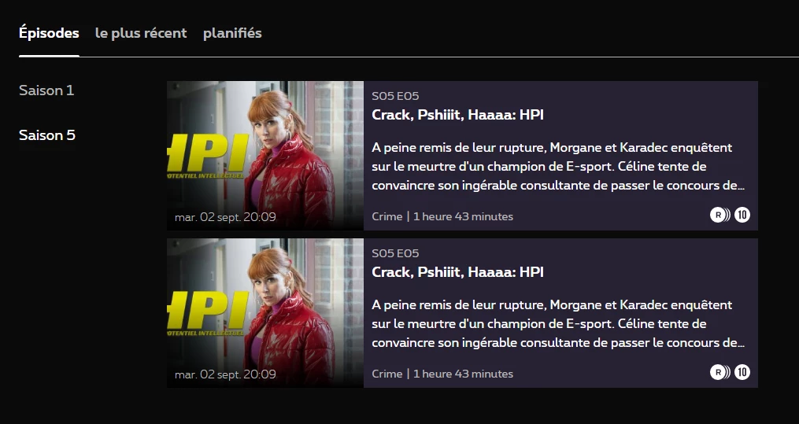Click 'Crime | 1 heure 43 minutes' on second card
The width and height of the screenshot is (799, 424).
click(442, 374)
